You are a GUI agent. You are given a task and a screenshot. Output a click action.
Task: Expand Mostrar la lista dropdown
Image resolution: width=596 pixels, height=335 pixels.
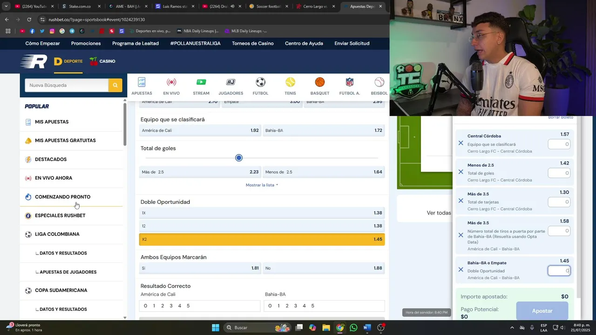[x=262, y=185]
